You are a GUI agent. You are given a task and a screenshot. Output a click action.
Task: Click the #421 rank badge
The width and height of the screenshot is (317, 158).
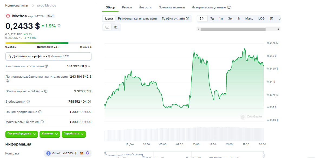coord(50,16)
